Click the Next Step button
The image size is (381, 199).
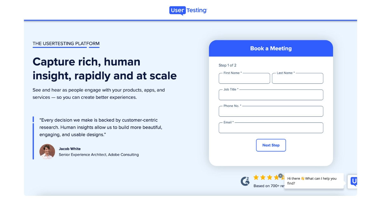[271, 145]
